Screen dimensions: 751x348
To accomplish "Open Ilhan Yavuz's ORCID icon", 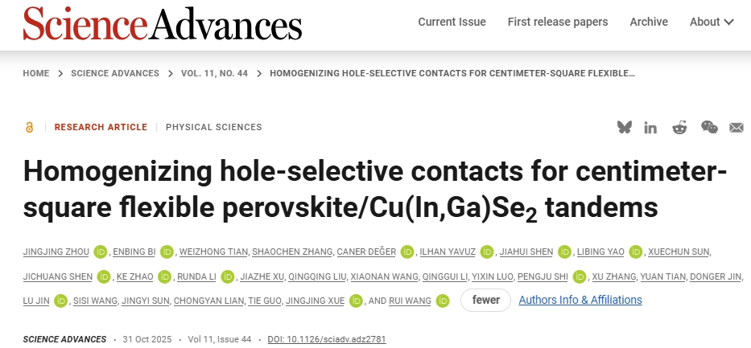I will (487, 252).
